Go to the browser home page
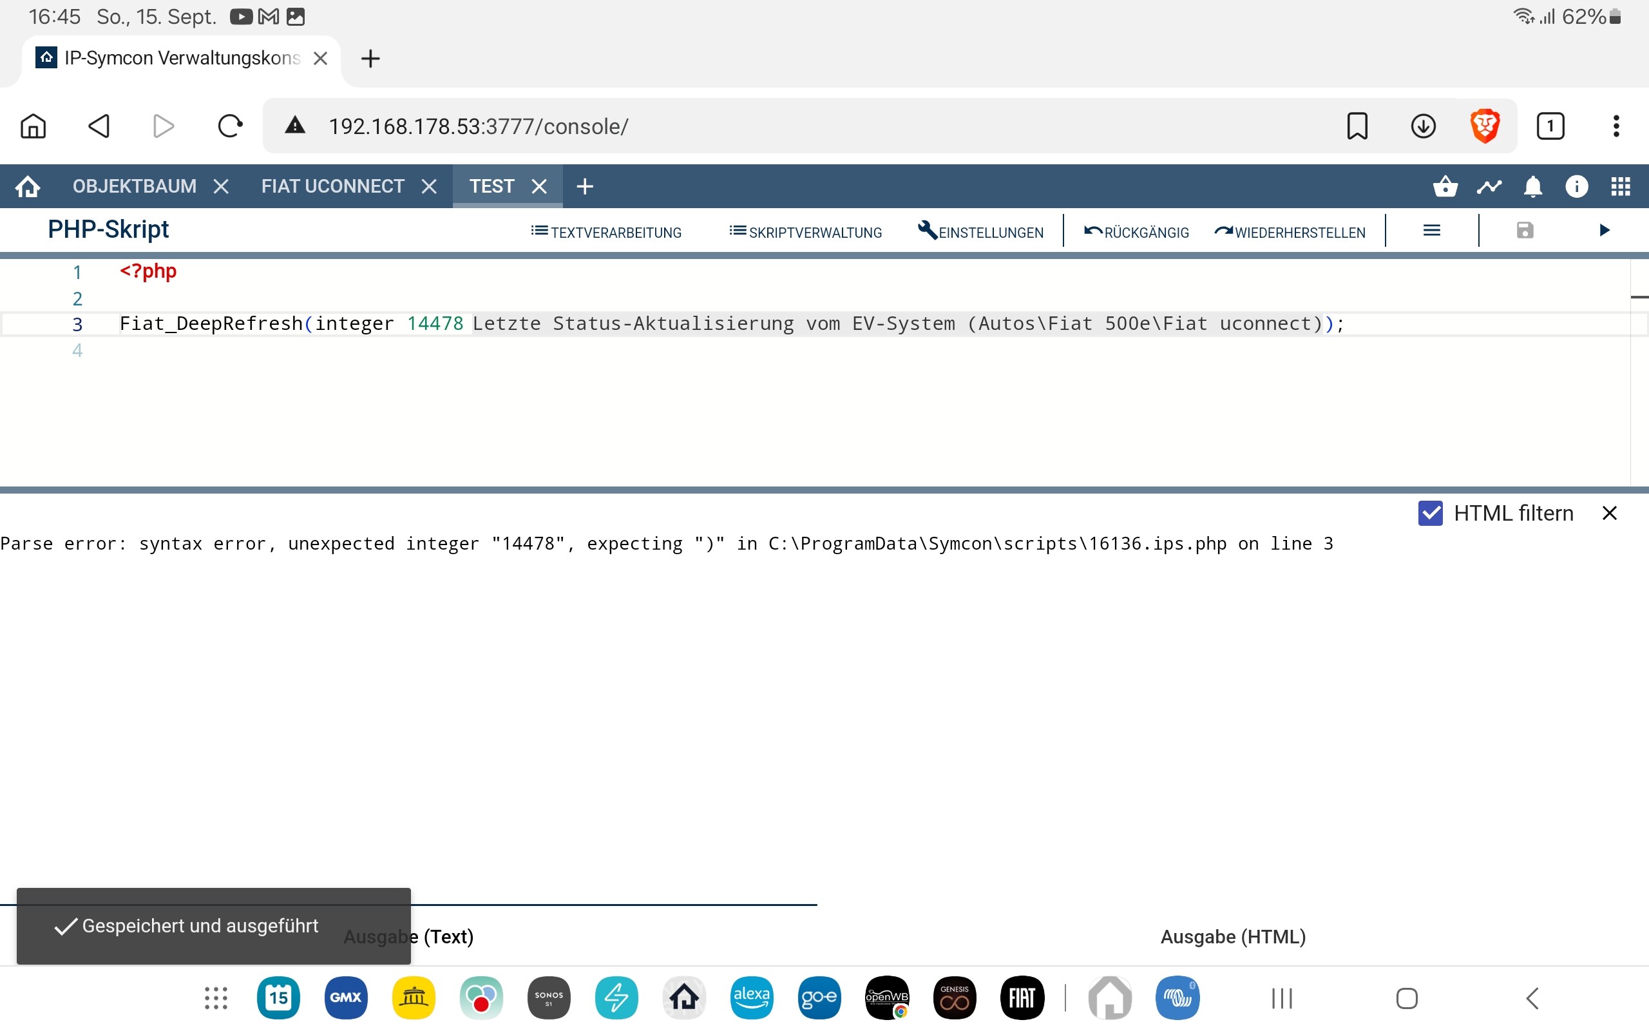 pos(33,126)
